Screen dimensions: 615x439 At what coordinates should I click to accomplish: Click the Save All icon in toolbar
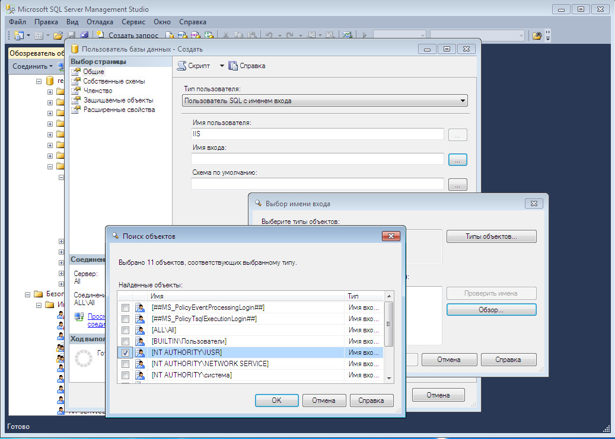[84, 36]
